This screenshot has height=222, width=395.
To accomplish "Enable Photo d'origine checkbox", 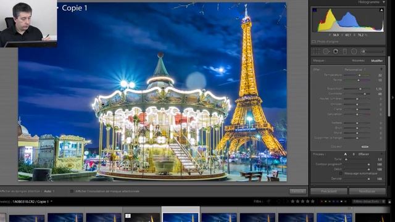I will point(314,41).
